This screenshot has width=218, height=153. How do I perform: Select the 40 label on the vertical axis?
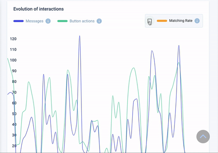point(14,124)
